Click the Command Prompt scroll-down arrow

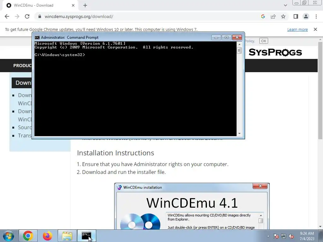[239, 133]
